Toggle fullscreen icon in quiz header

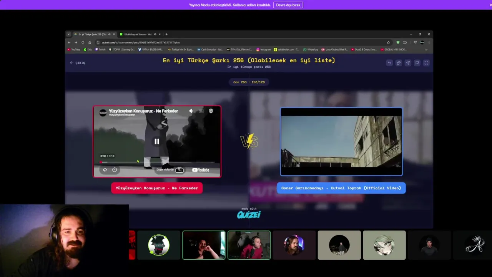[426, 63]
